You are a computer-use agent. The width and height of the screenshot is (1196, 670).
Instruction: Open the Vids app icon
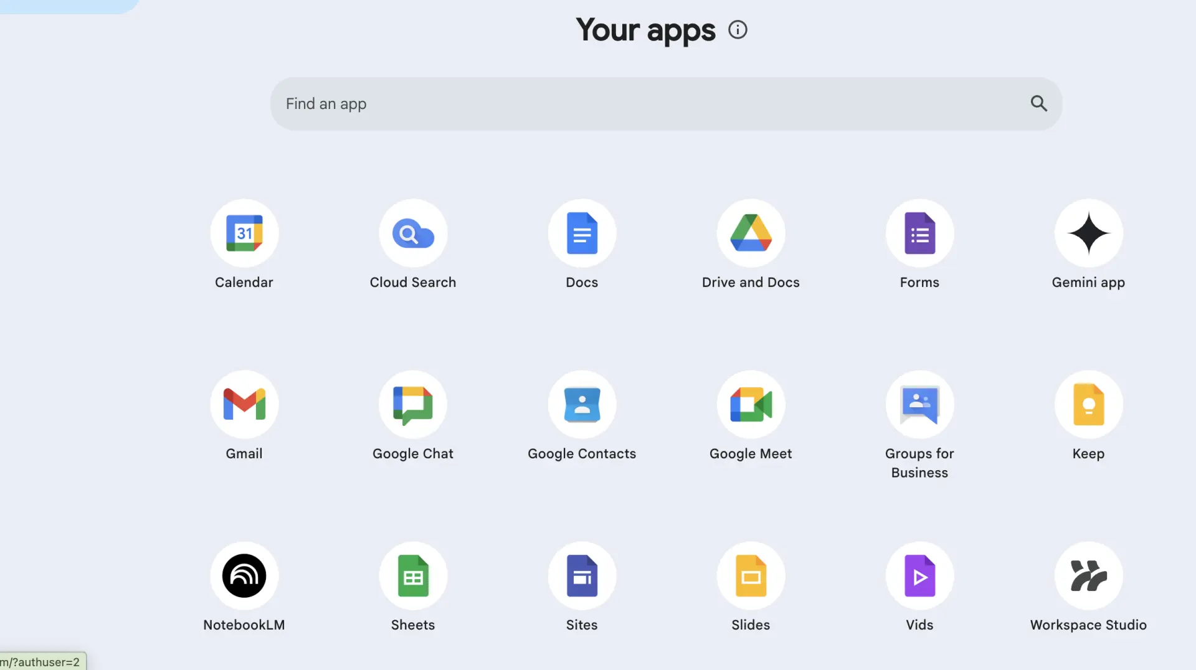pyautogui.click(x=919, y=575)
